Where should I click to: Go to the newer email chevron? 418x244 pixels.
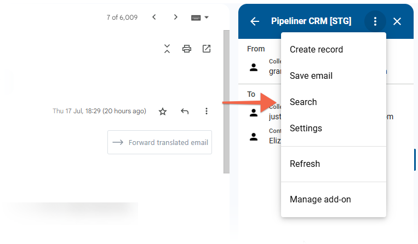(154, 18)
